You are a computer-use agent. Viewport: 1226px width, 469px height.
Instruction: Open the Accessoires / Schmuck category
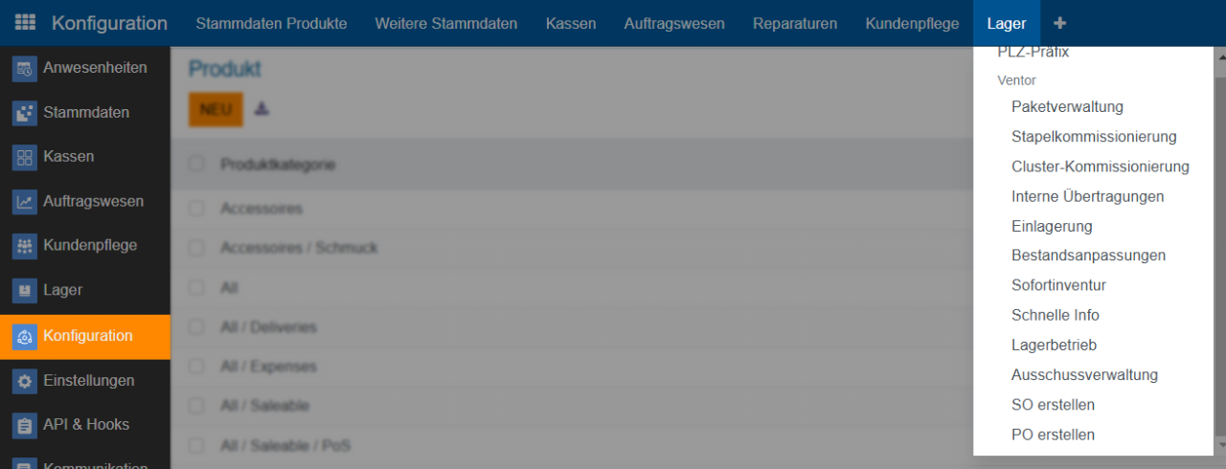(299, 248)
